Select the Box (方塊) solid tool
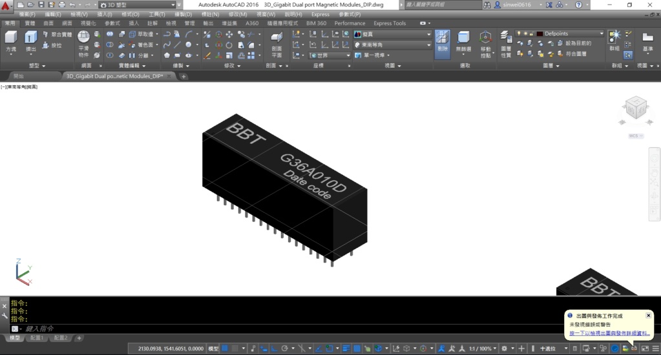 click(10, 43)
